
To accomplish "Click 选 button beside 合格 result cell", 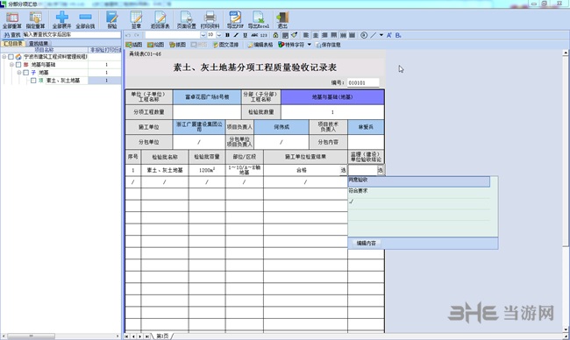I will point(343,170).
